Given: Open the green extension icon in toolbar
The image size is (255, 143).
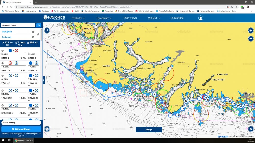Looking at the screenshot, I should [x=242, y=7].
